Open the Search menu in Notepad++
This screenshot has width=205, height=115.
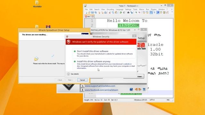pos(97,9)
